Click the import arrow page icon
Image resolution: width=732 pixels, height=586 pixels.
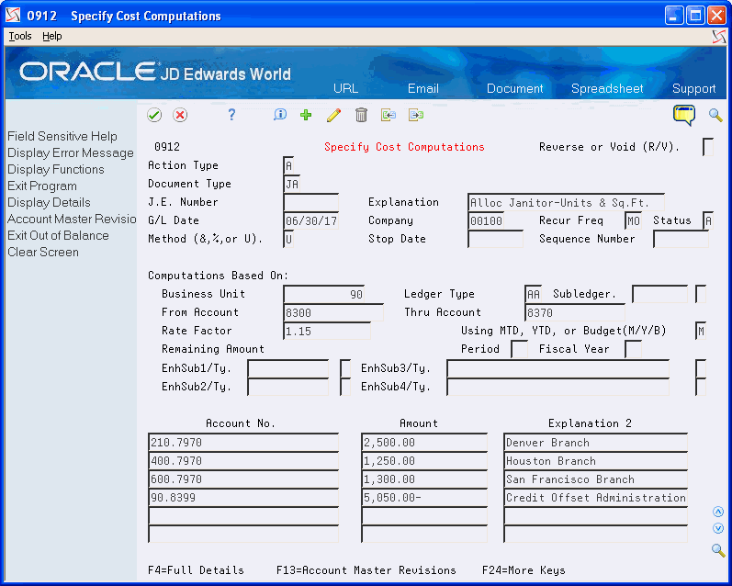(388, 115)
